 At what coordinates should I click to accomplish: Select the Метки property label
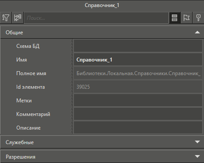tap(24, 101)
